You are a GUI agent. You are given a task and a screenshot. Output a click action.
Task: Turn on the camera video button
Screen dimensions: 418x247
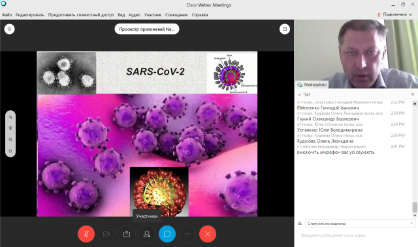click(106, 234)
